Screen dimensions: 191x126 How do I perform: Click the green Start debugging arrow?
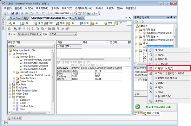click(x=51, y=13)
